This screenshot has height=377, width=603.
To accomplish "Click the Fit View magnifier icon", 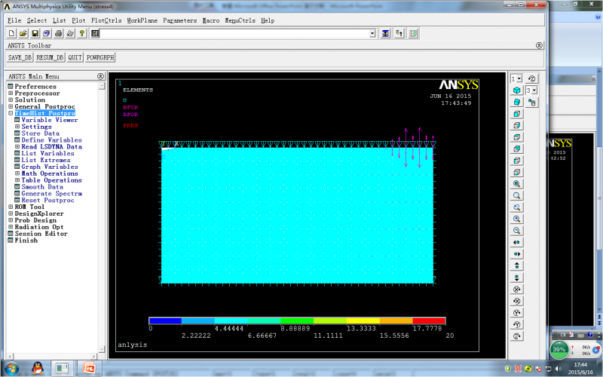I will 517,183.
